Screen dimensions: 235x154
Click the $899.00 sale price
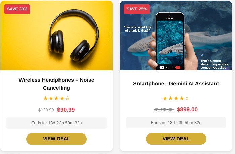(187, 109)
